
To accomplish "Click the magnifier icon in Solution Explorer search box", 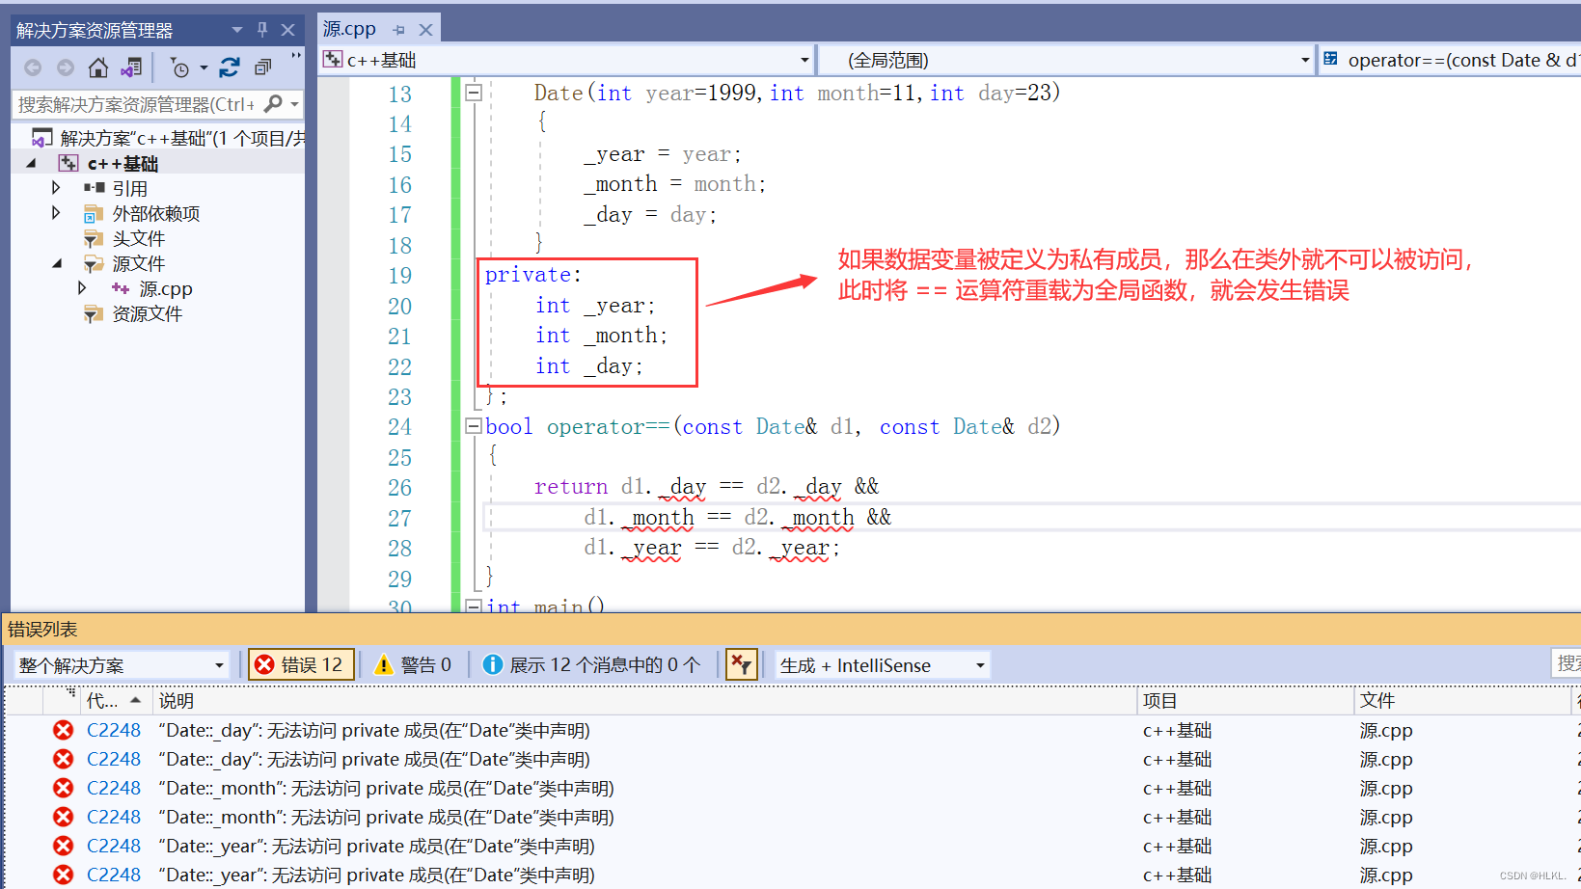I will coord(275,103).
